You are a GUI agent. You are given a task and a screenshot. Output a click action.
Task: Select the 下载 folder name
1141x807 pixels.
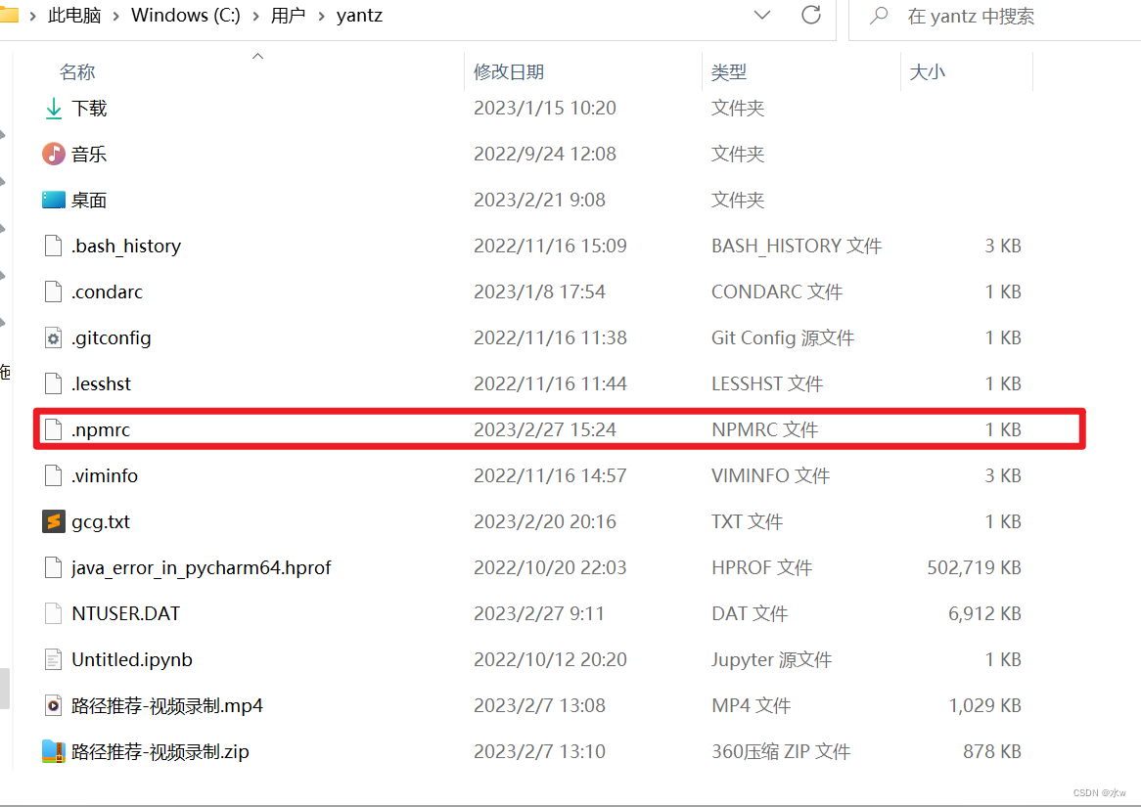click(x=89, y=109)
